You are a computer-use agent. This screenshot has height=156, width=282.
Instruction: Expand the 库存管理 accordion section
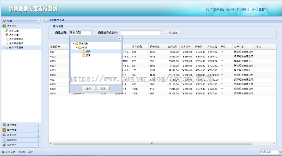[x=38, y=130]
